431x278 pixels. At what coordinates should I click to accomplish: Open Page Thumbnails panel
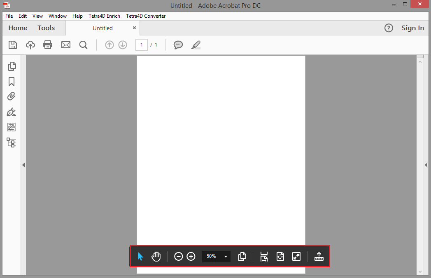coord(12,66)
